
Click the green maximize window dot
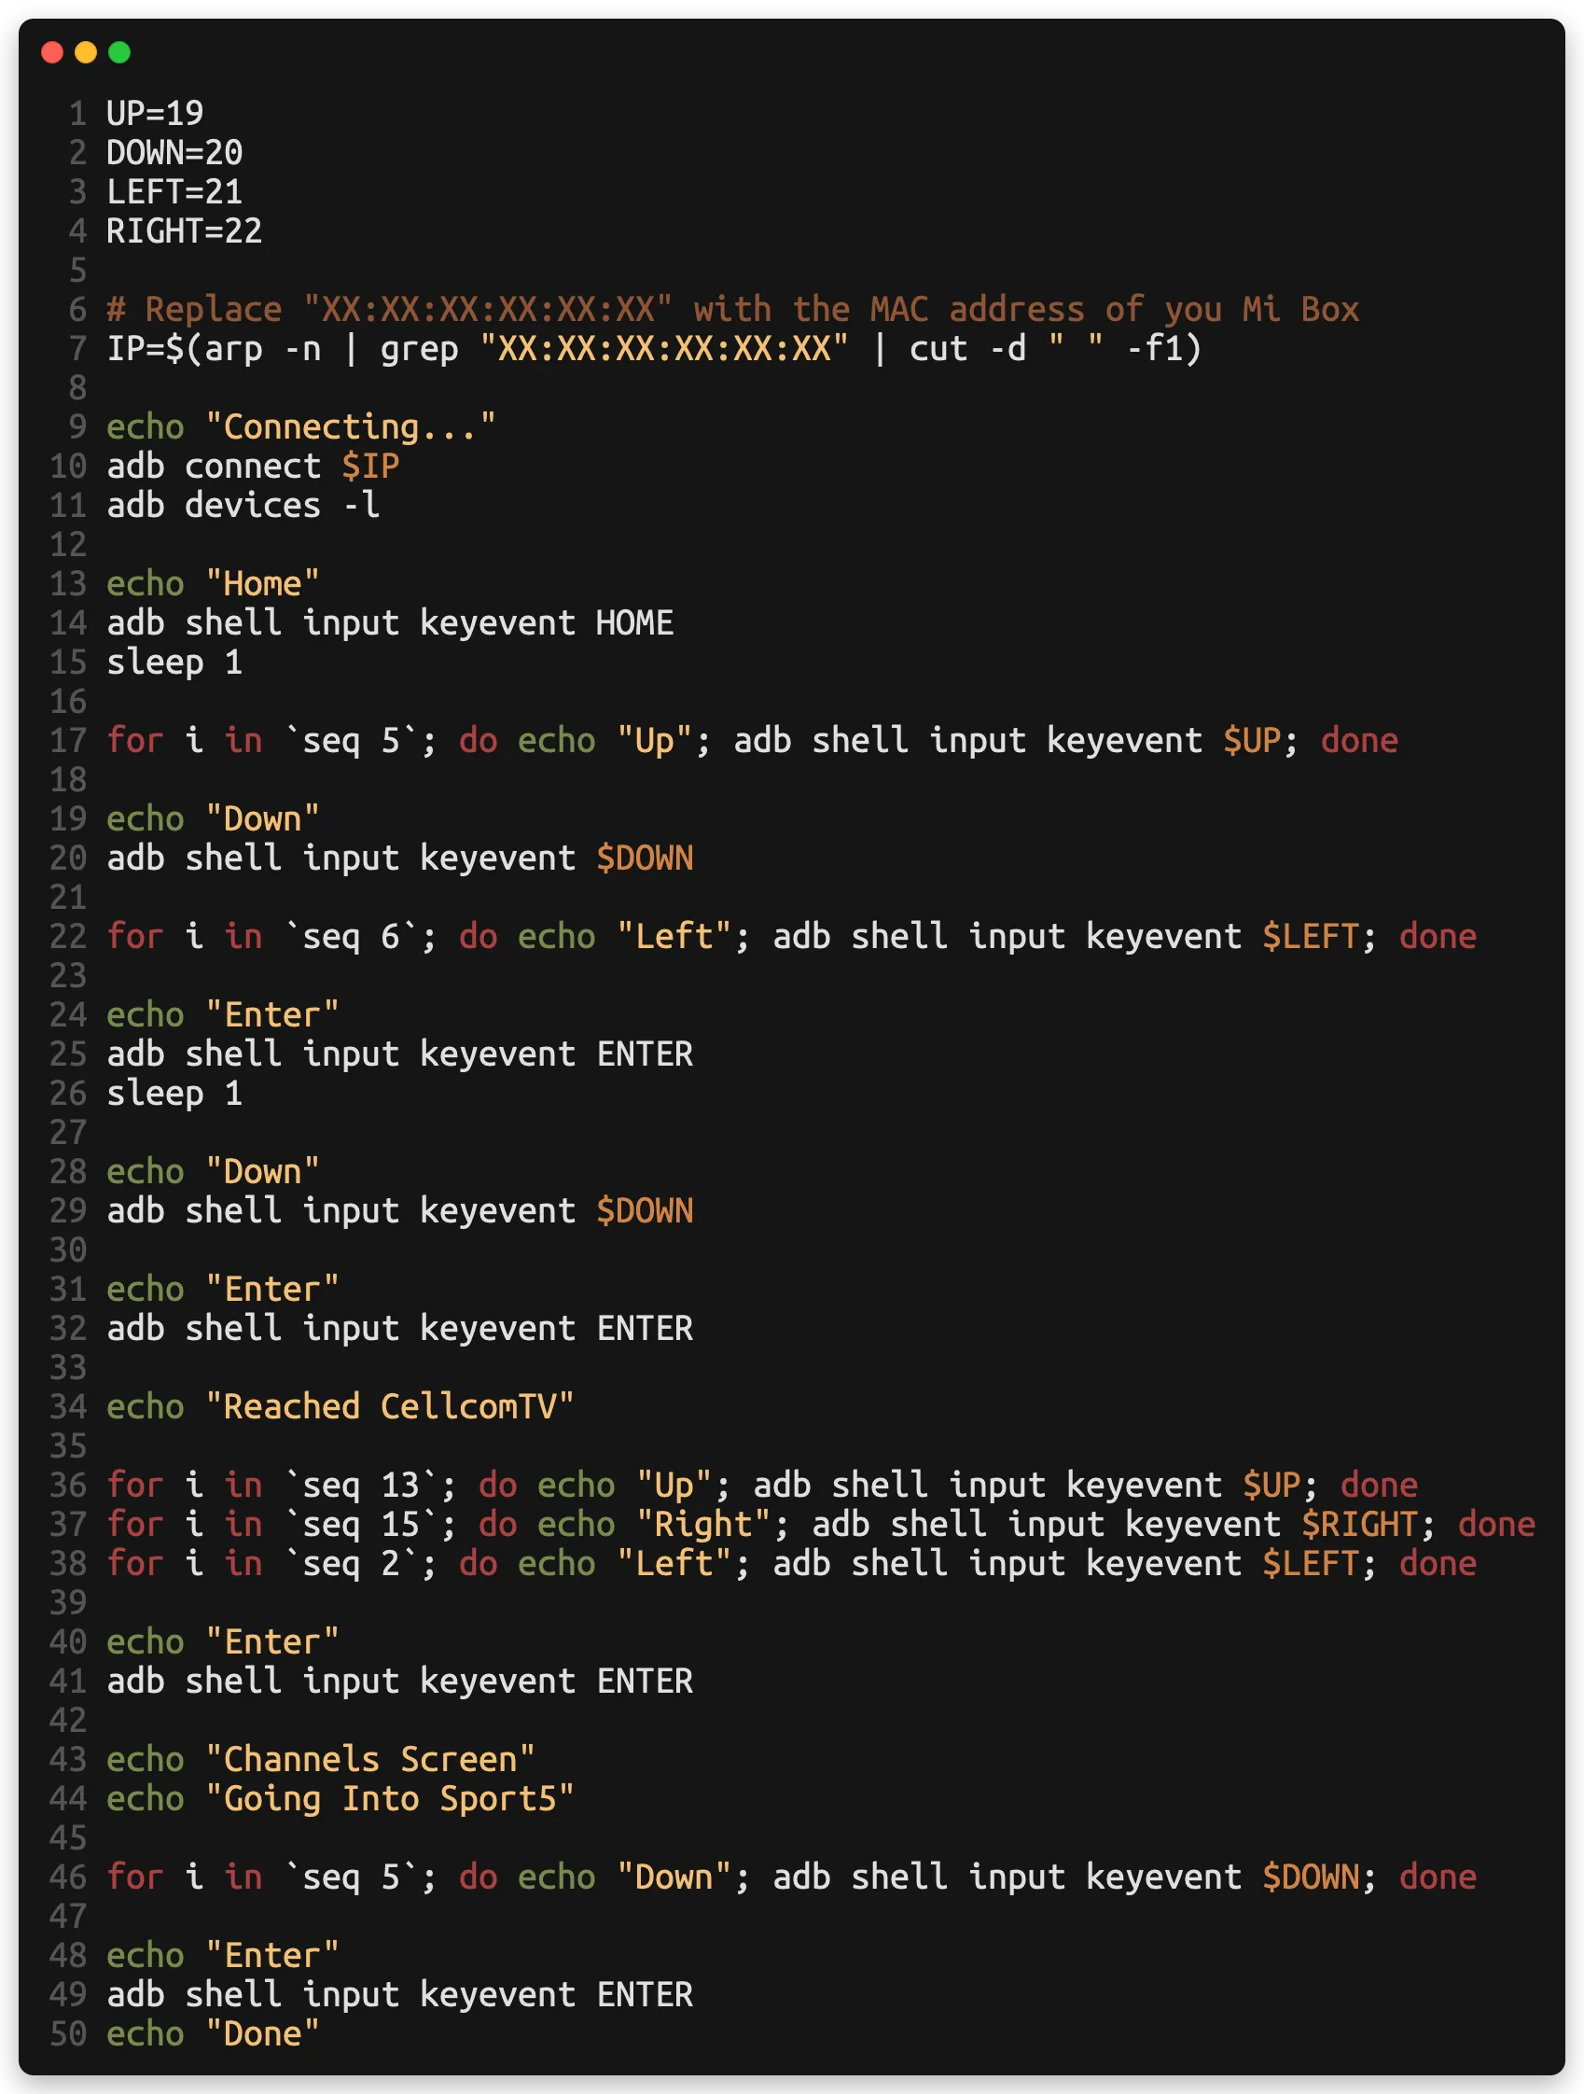click(x=119, y=52)
